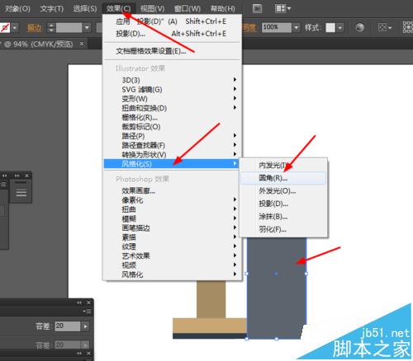The image size is (413, 361).
Task: Expand the 纹理 submenu
Action: (x=171, y=246)
